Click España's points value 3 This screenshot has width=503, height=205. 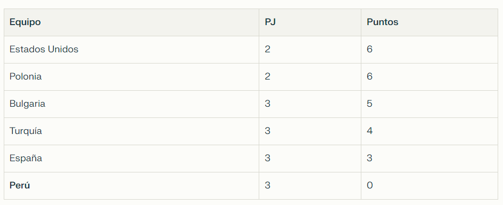pyautogui.click(x=369, y=158)
